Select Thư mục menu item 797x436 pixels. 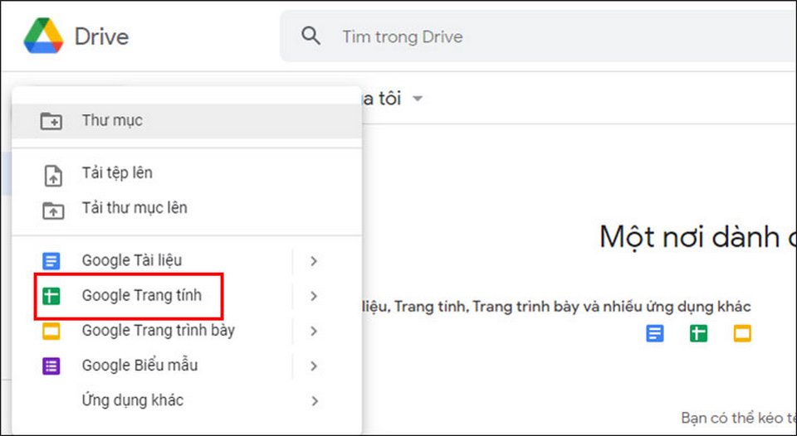pos(112,121)
